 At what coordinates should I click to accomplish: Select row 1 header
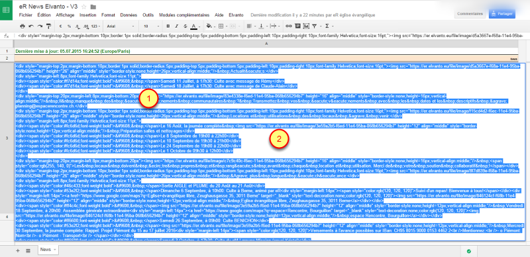[x=7, y=52]
